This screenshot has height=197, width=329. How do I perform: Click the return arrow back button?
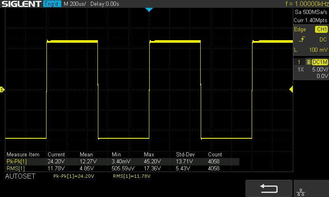pyautogui.click(x=269, y=188)
